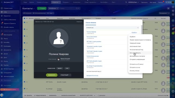This screenshot has width=175, height=98.
Task: Open Документы in the left sidebar
Action: pos(7,50)
